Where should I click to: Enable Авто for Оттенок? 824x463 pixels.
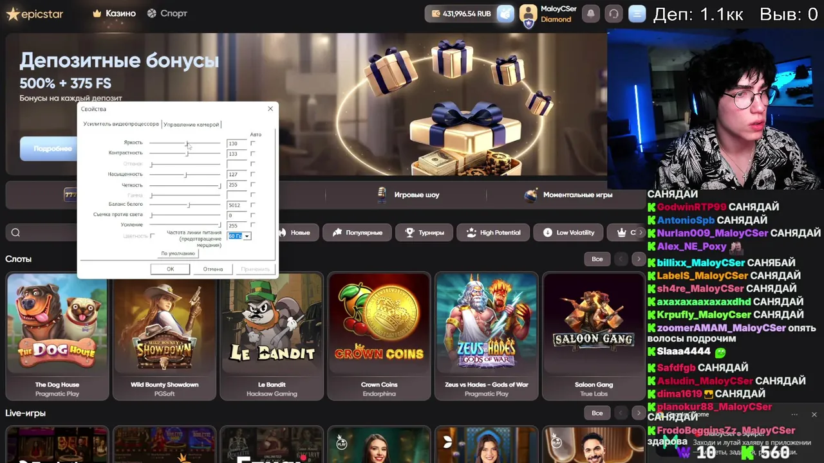tap(253, 164)
